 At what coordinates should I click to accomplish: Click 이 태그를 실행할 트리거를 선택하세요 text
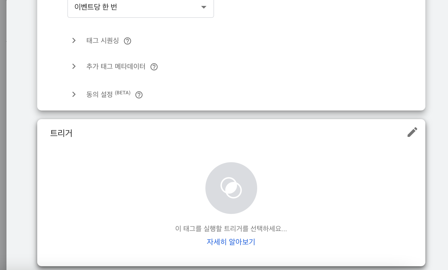231,229
